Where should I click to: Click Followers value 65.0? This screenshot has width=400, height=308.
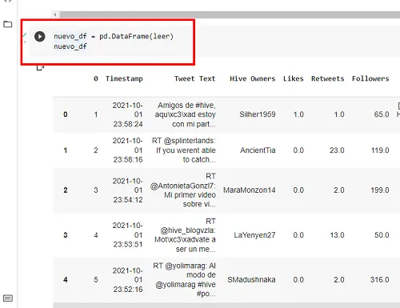(x=382, y=114)
